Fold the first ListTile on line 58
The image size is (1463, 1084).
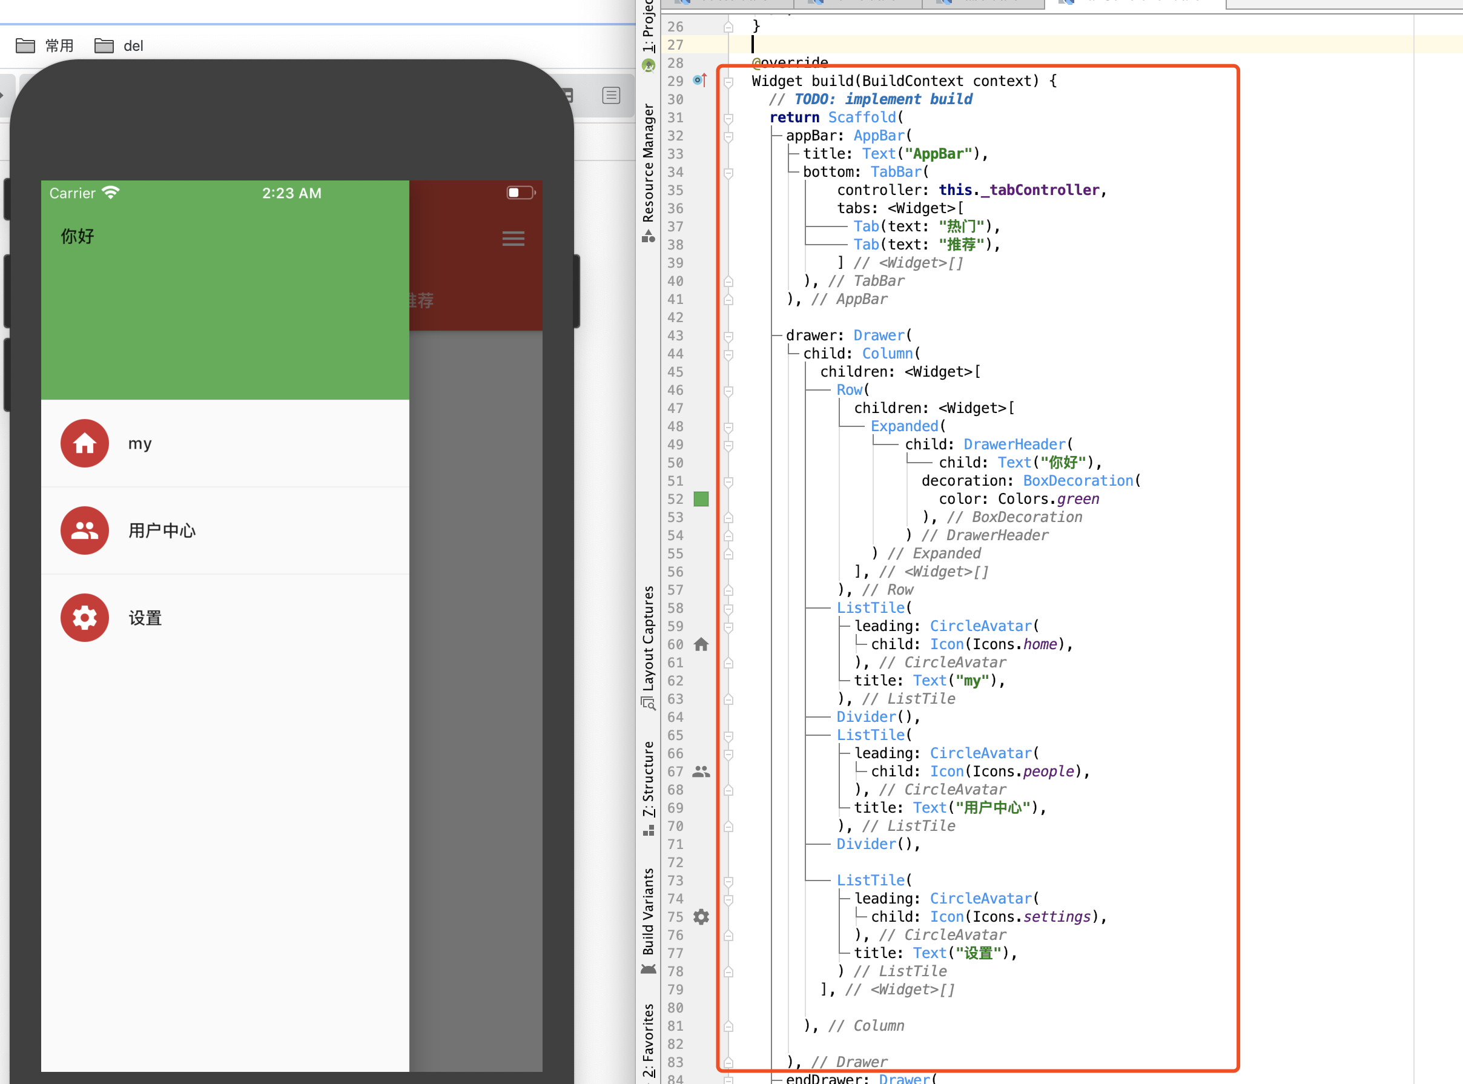(x=728, y=609)
